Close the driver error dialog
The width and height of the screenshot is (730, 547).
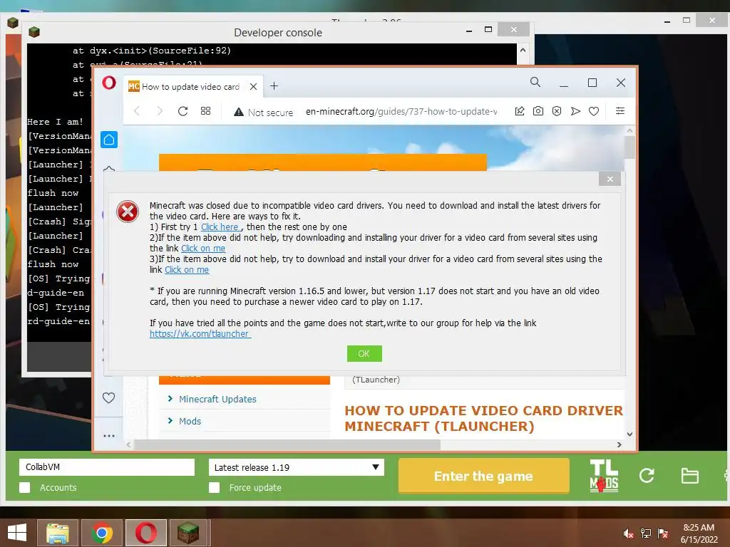(x=610, y=179)
